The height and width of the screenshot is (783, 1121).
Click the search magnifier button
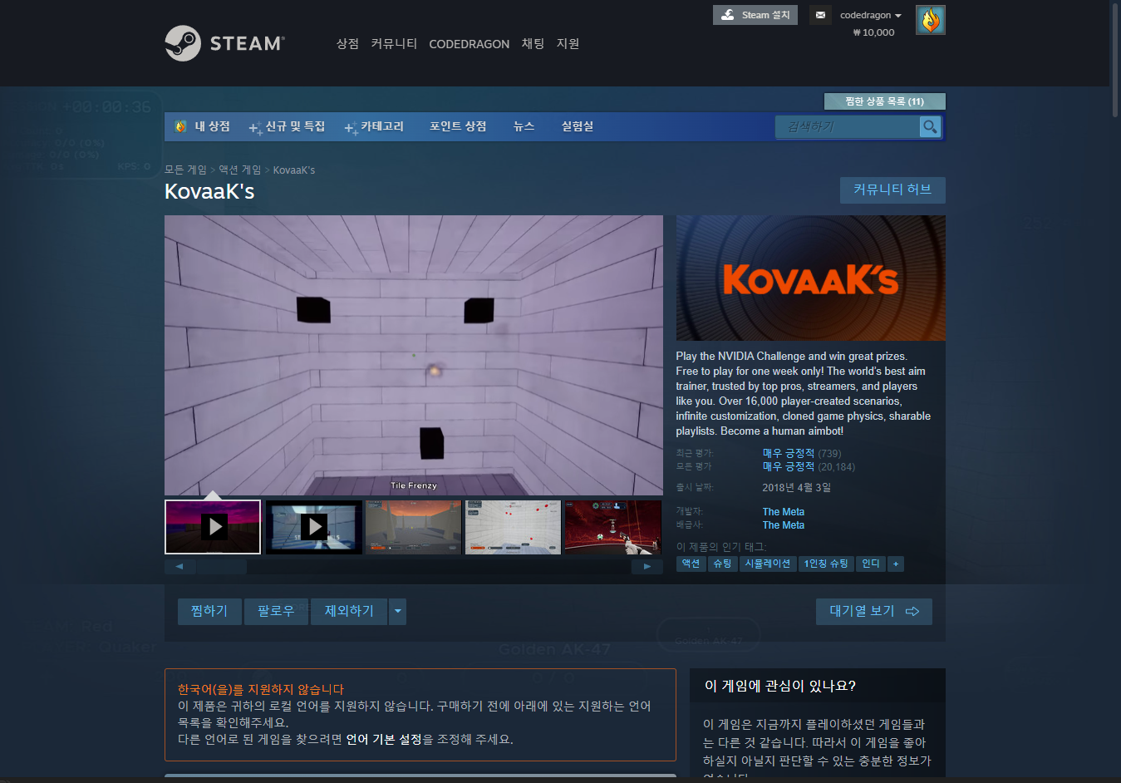coord(930,126)
